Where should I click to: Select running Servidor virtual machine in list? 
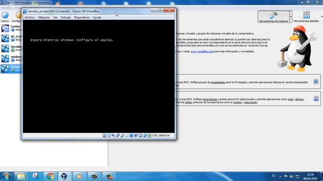click(x=11, y=68)
